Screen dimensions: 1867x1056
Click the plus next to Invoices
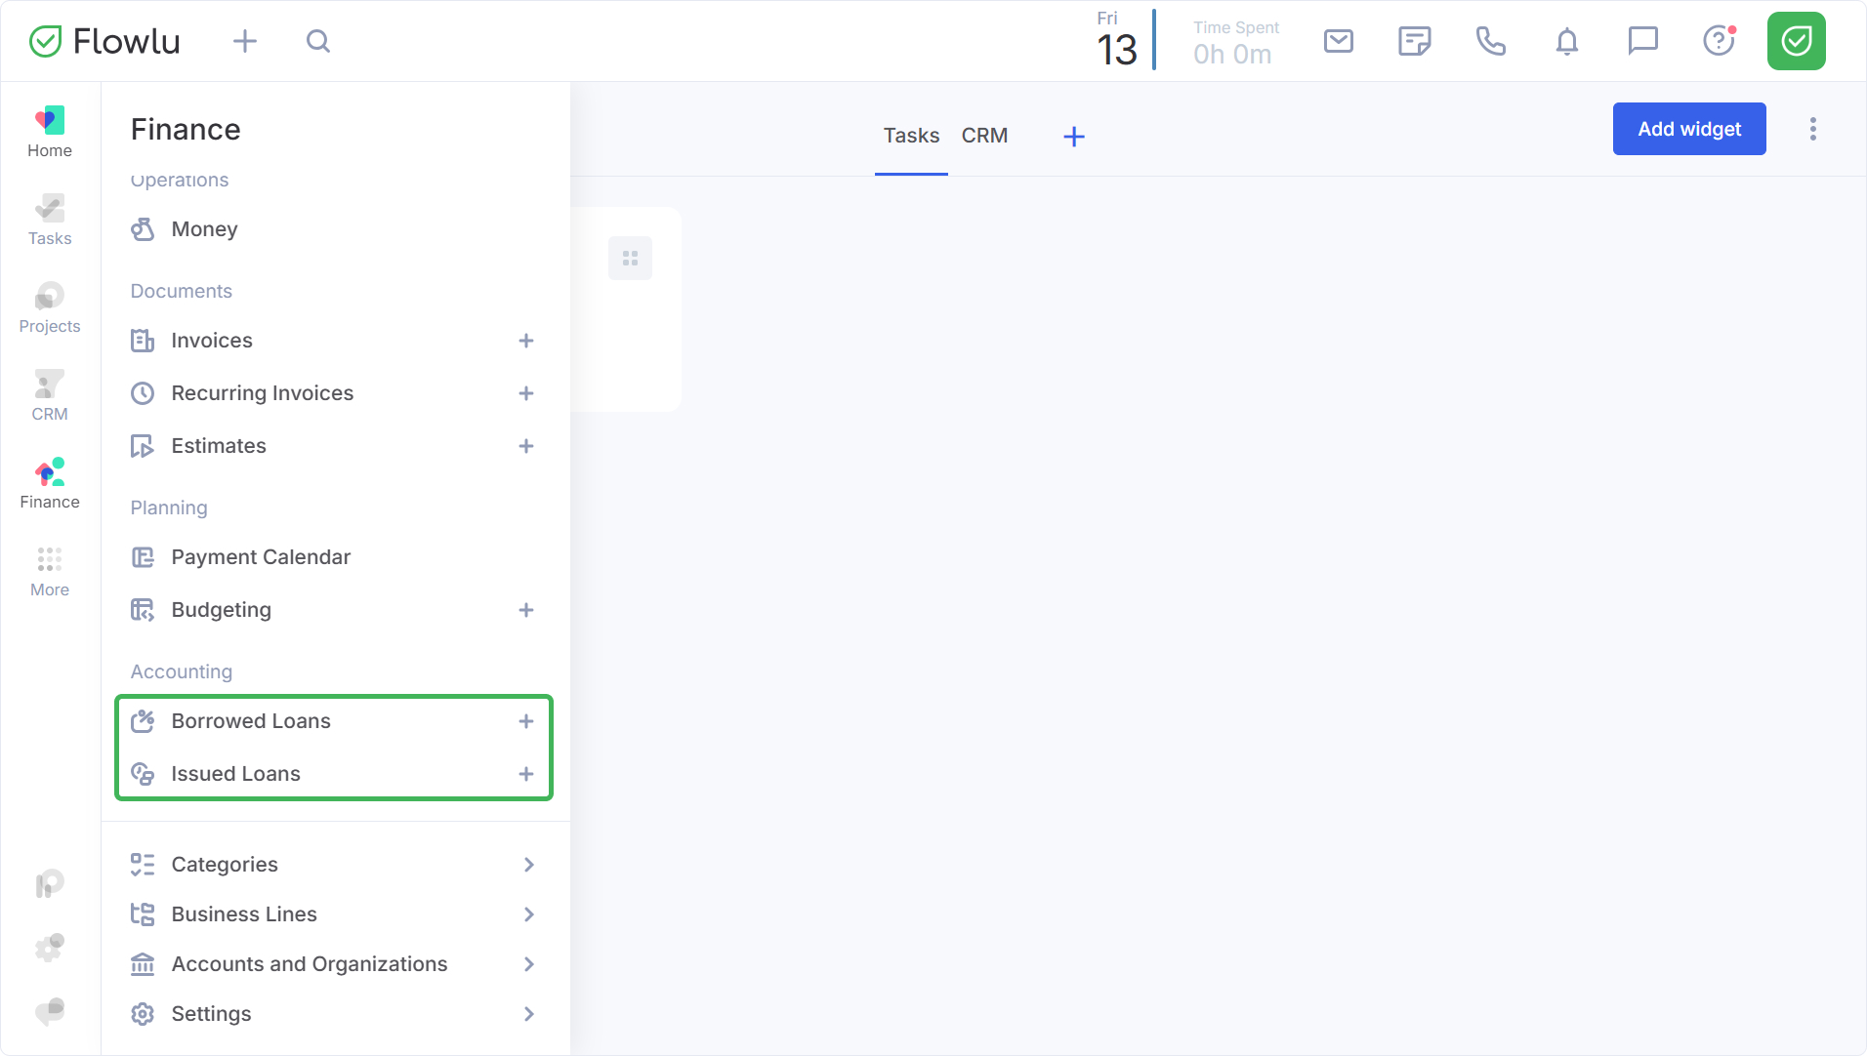[x=526, y=341]
